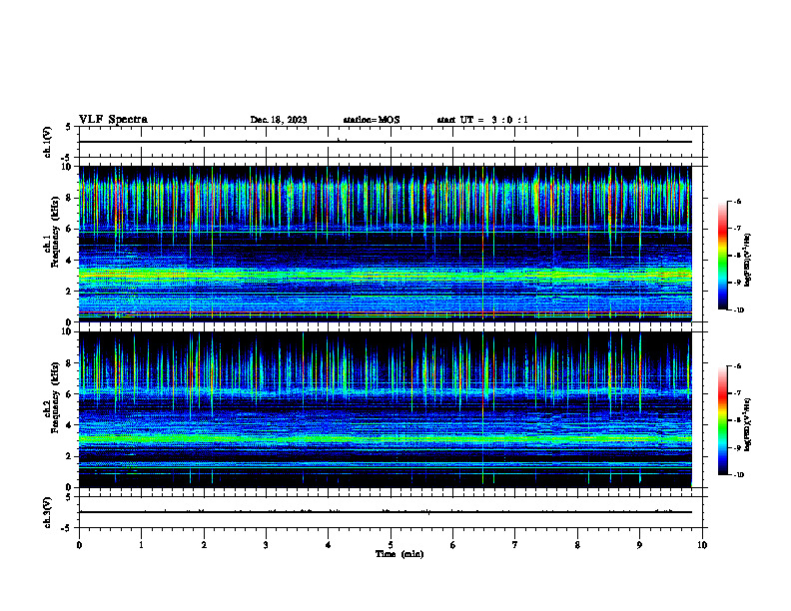Viewport: 791px width, 611px height.
Task: Click the "ch.1(V)" waveform axis label
Action: pyautogui.click(x=48, y=142)
